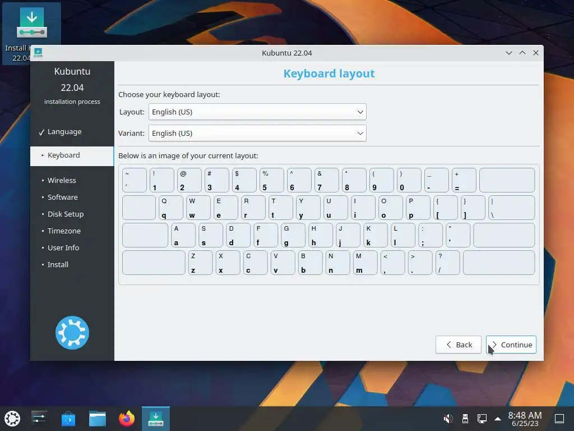574x431 pixels.
Task: Click the Keyboard layout heading
Action: [x=328, y=74]
